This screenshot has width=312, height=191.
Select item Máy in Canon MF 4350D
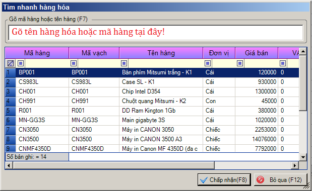161,148
